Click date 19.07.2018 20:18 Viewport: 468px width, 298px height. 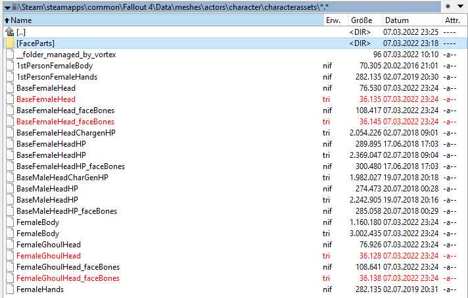(411, 178)
